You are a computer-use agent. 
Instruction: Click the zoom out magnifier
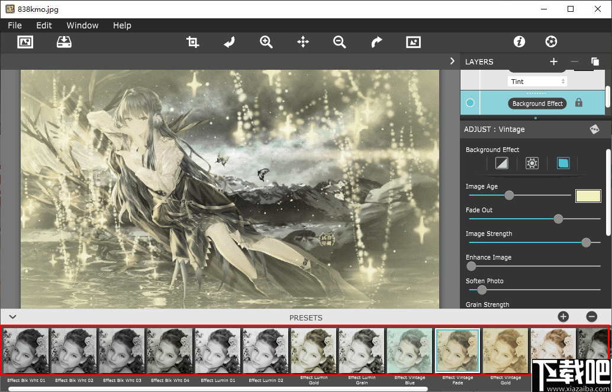[x=339, y=42]
